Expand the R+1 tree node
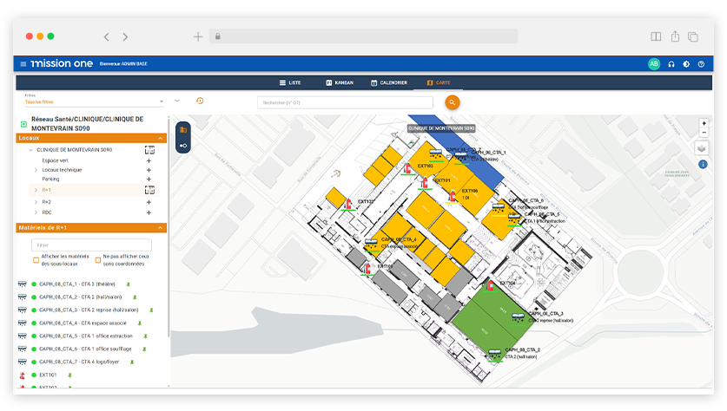Image resolution: width=727 pixels, height=411 pixels. pos(36,190)
